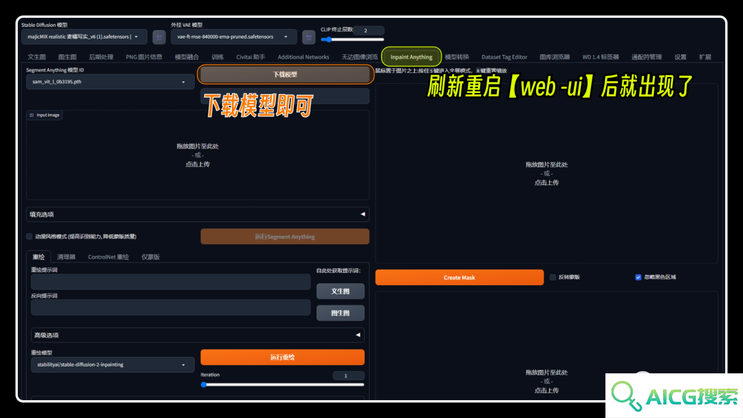Click the 重绘提示词 input field
Image resolution: width=743 pixels, height=418 pixels.
171,282
